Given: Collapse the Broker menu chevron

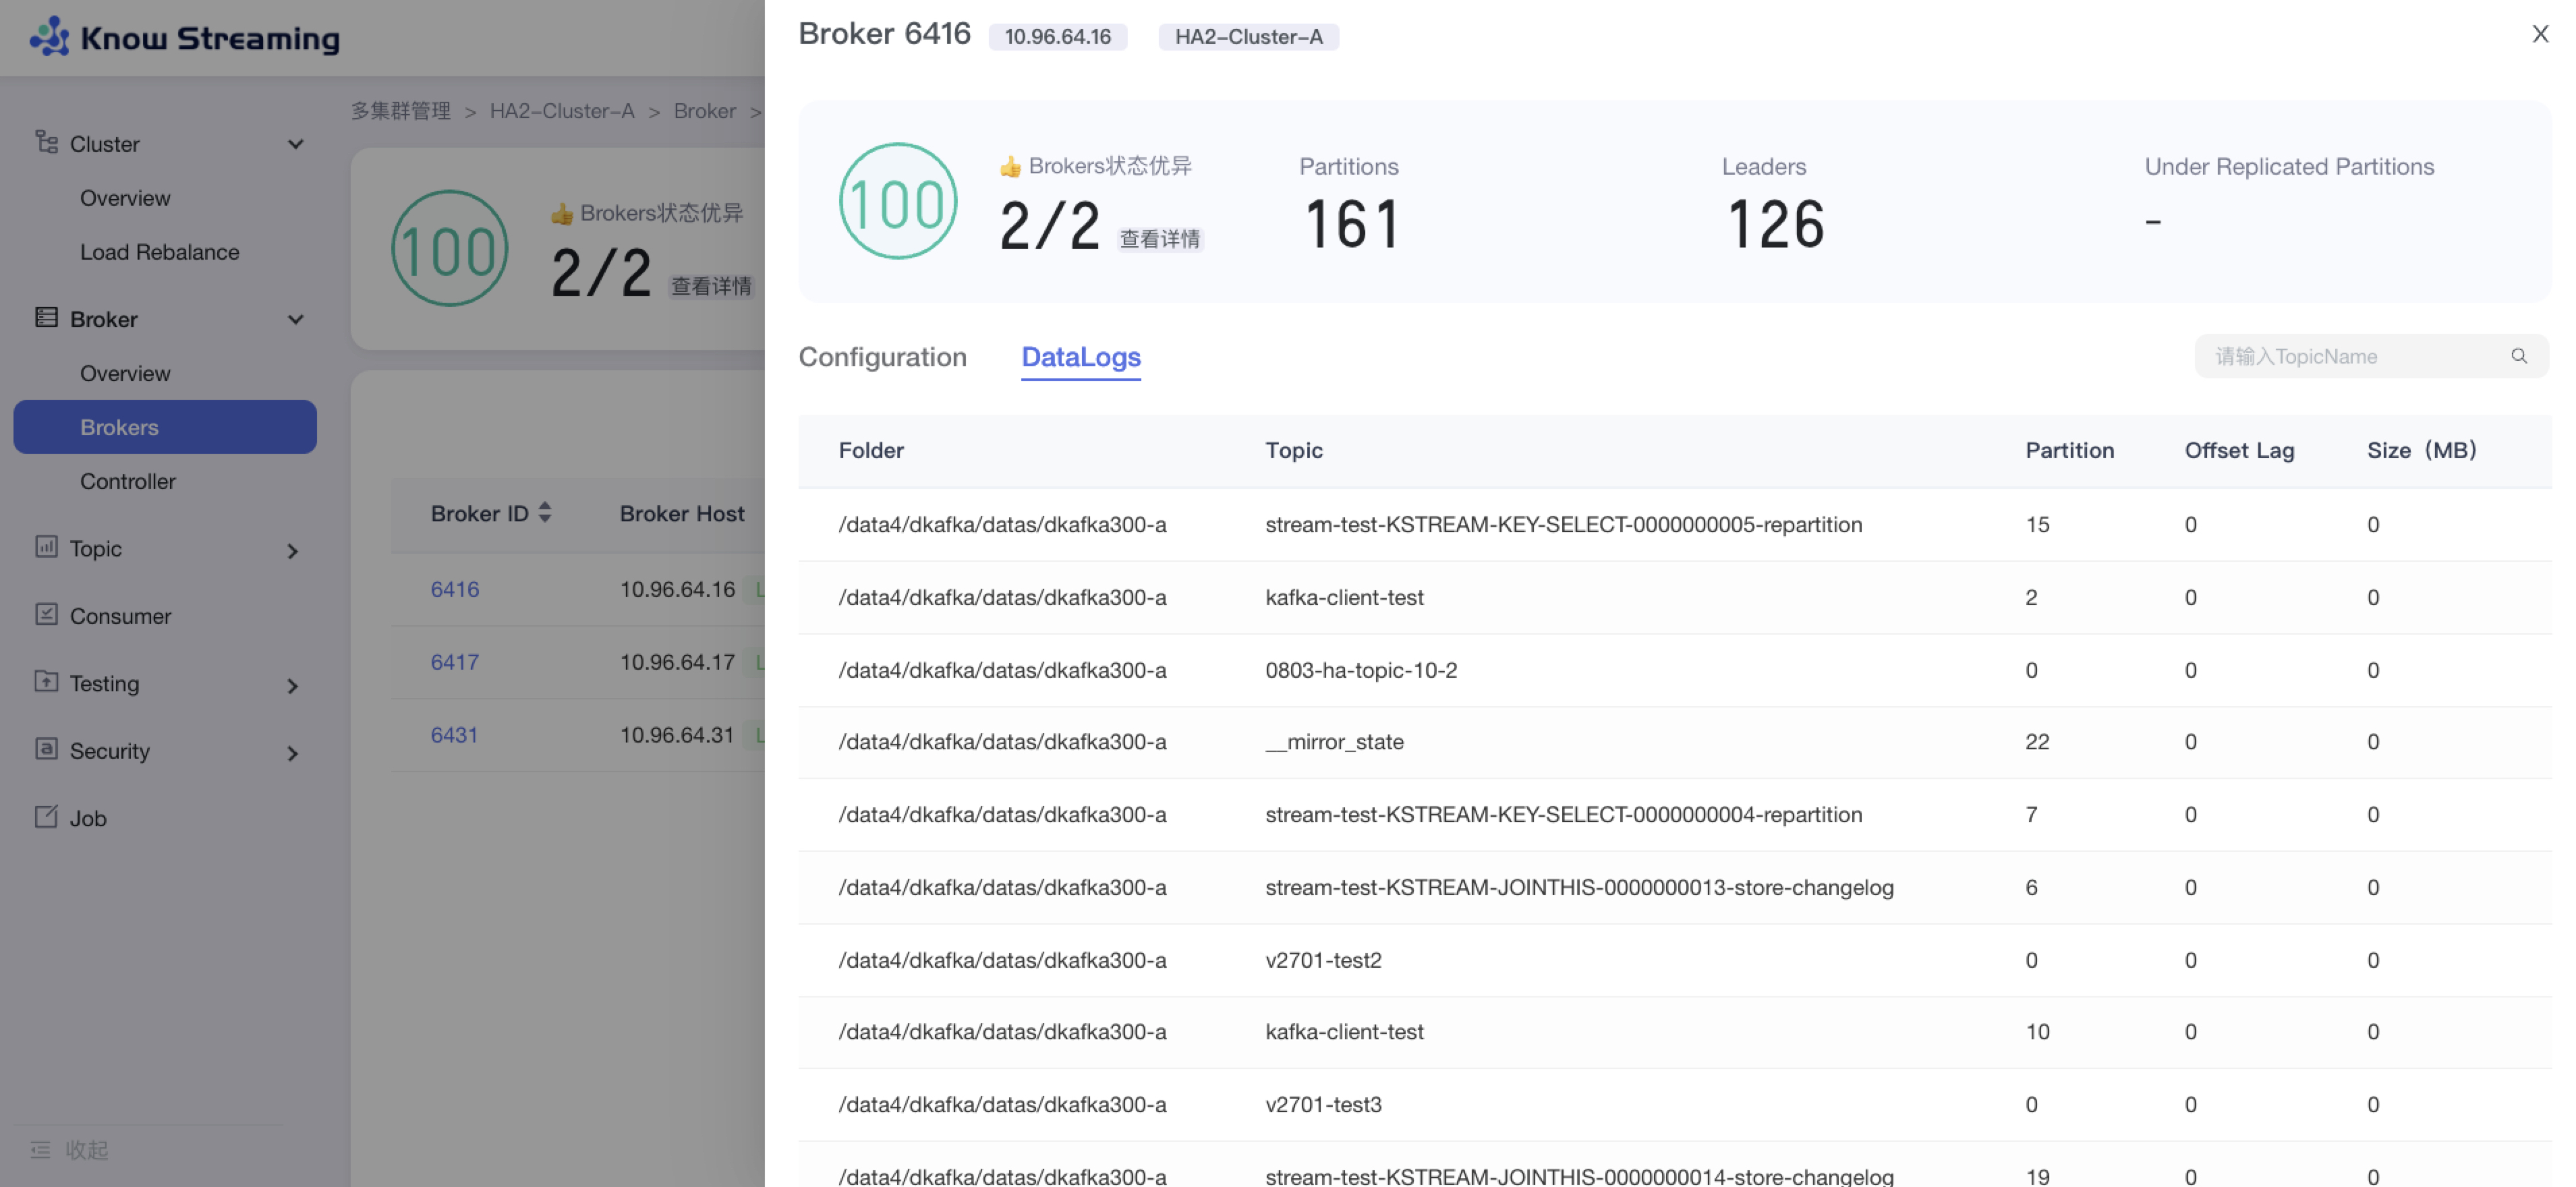Looking at the screenshot, I should 295,319.
